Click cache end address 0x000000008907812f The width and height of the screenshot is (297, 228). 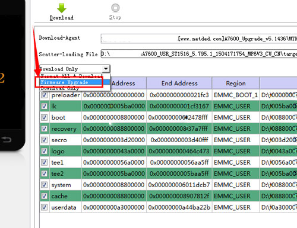(179, 196)
